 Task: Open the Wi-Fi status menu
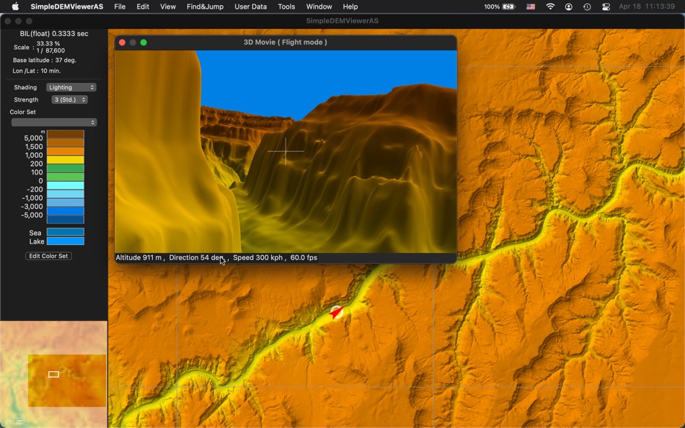point(550,6)
